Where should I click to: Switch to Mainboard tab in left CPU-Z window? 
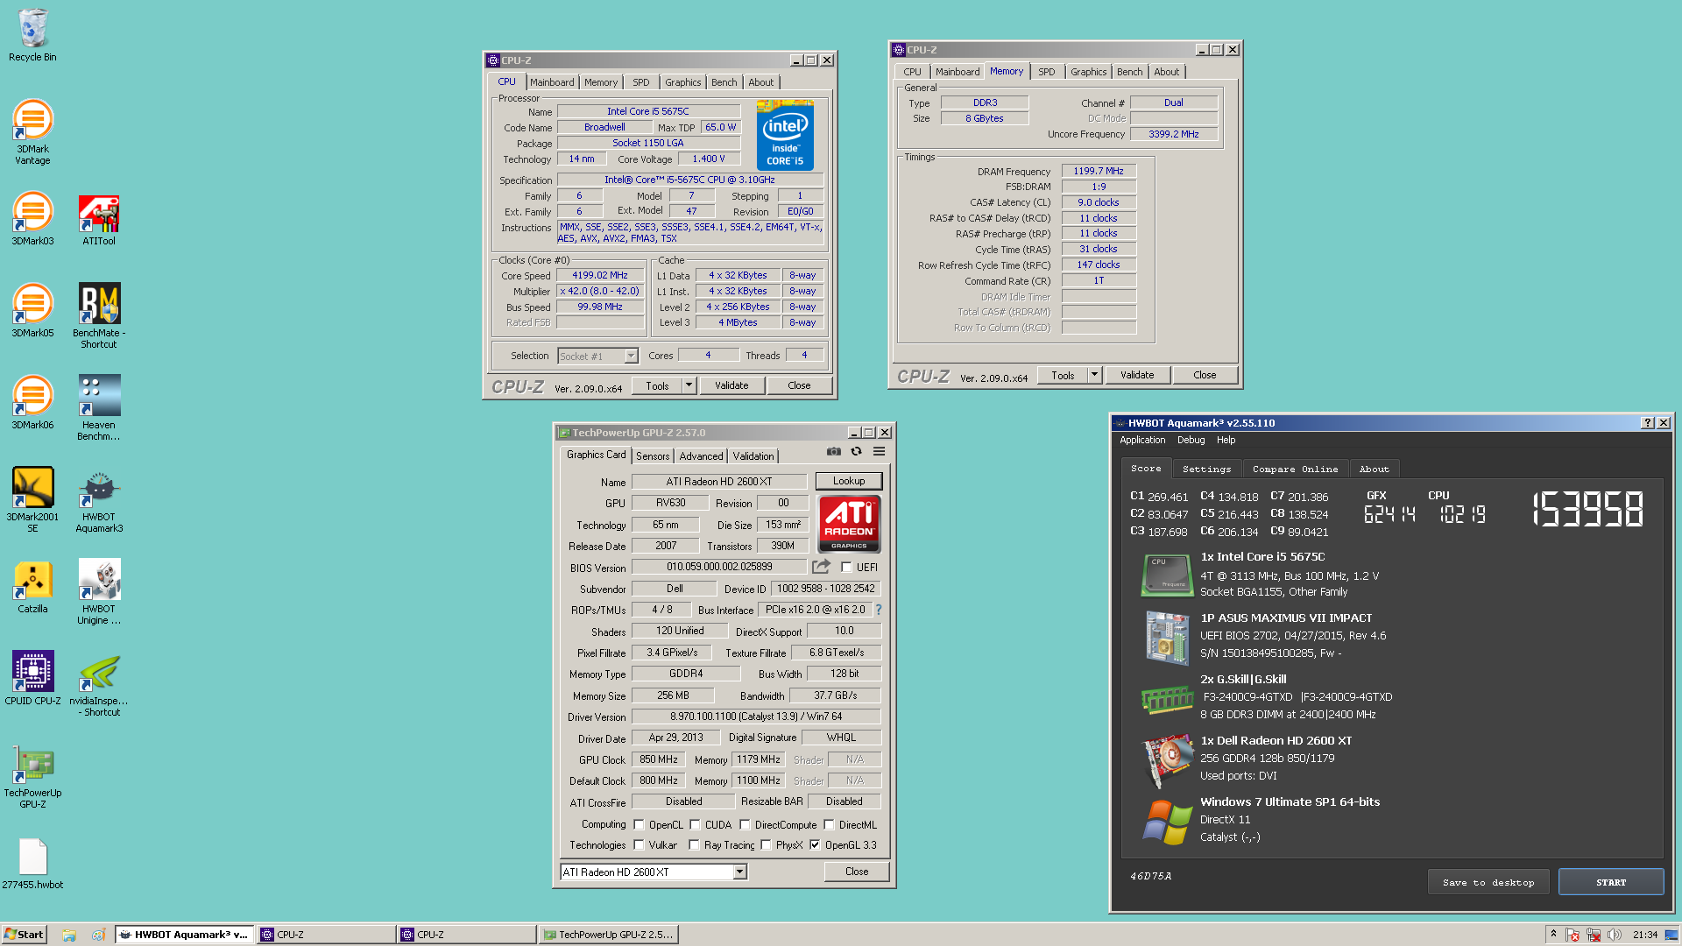click(x=552, y=82)
